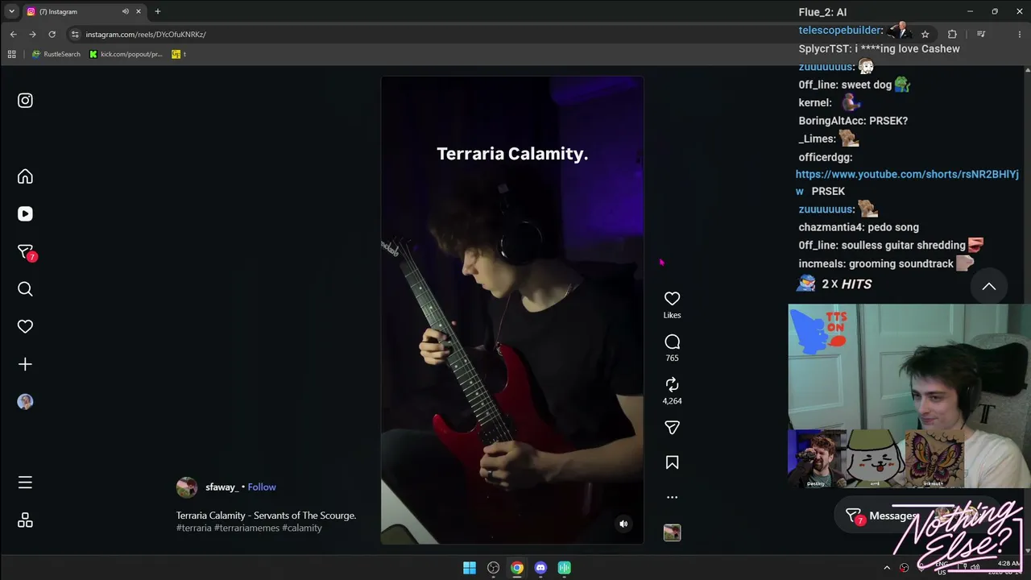Open Chrome from the taskbar
This screenshot has height=580, width=1031.
click(x=517, y=568)
